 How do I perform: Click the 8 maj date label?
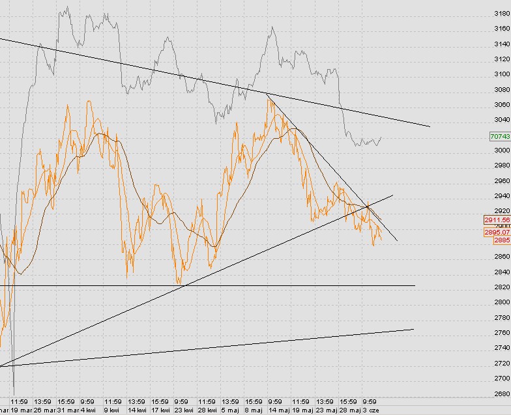(x=254, y=410)
